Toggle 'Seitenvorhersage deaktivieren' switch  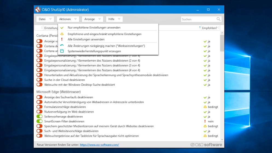pyautogui.click(x=39, y=116)
